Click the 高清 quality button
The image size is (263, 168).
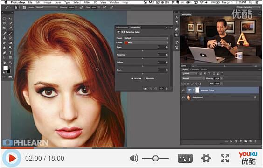click(x=185, y=158)
